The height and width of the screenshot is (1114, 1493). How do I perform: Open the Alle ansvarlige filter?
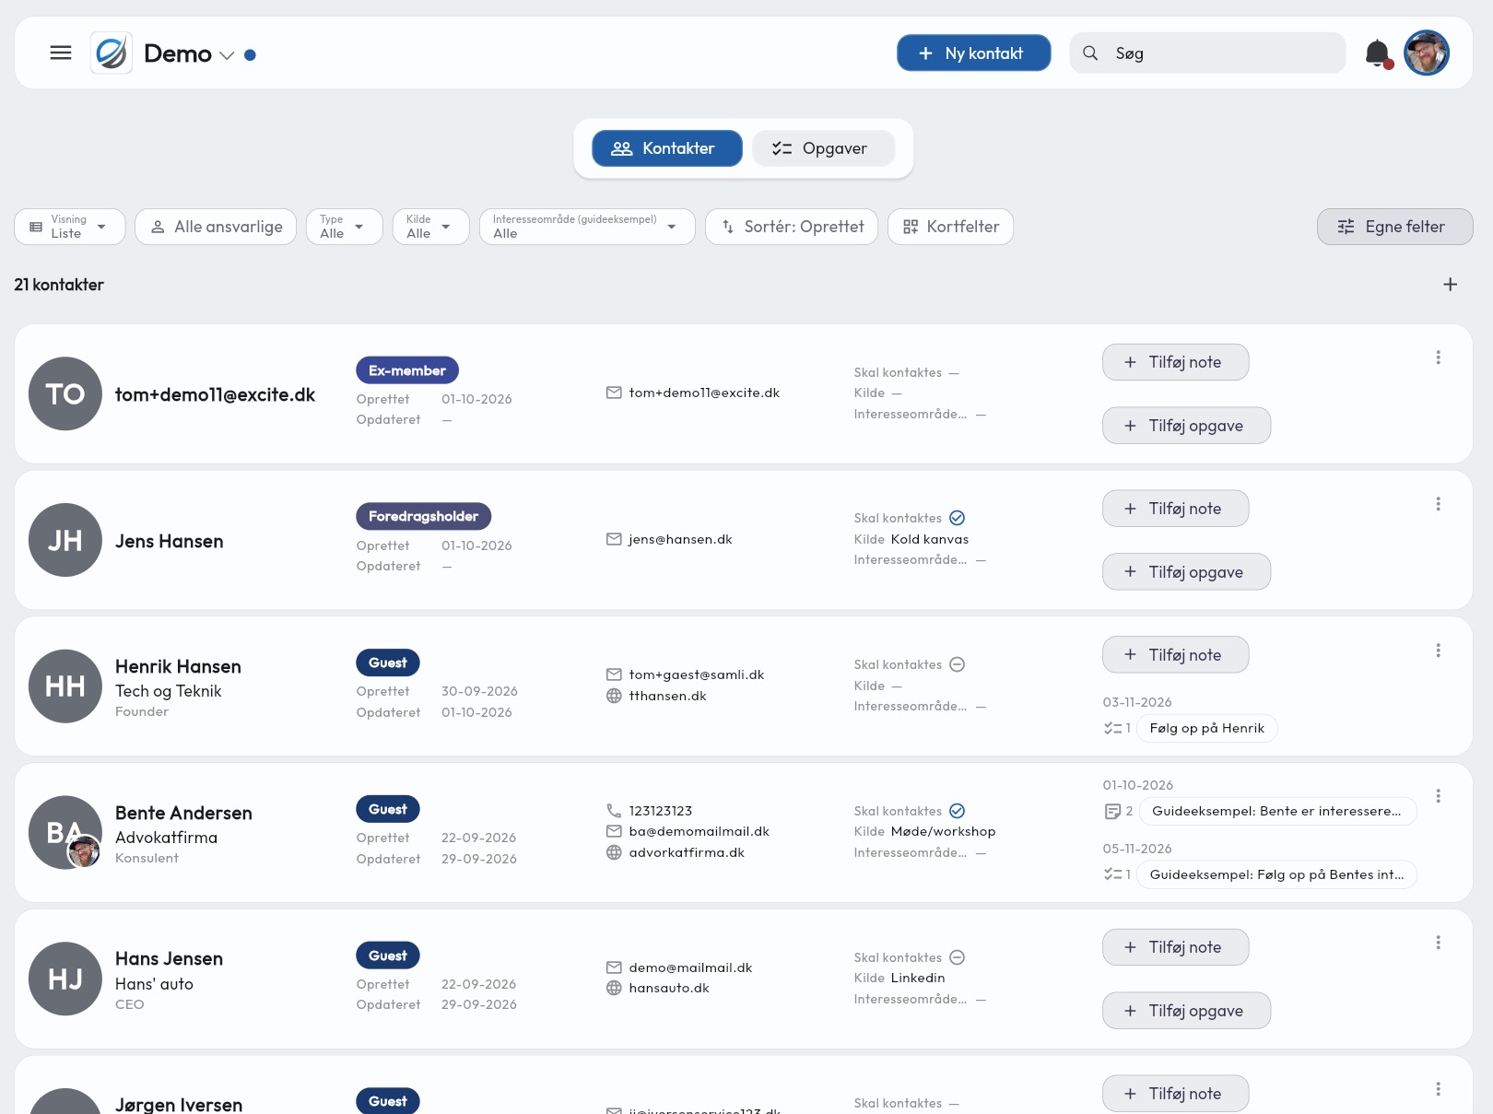pos(216,227)
